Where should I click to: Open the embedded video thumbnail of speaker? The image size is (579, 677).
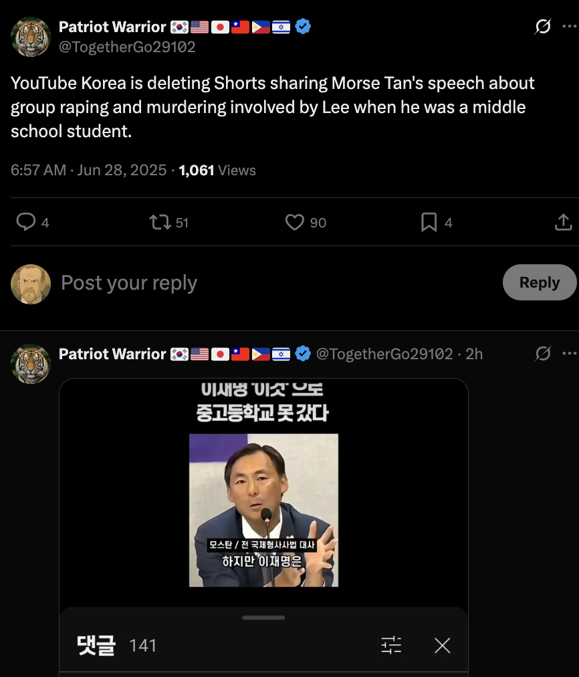pyautogui.click(x=263, y=510)
